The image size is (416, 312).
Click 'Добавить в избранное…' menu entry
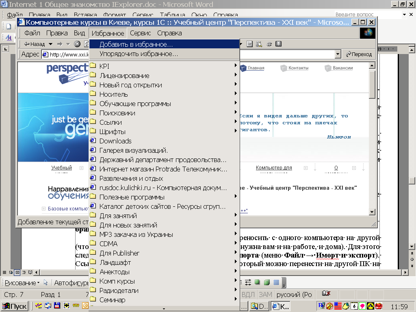[x=164, y=44]
